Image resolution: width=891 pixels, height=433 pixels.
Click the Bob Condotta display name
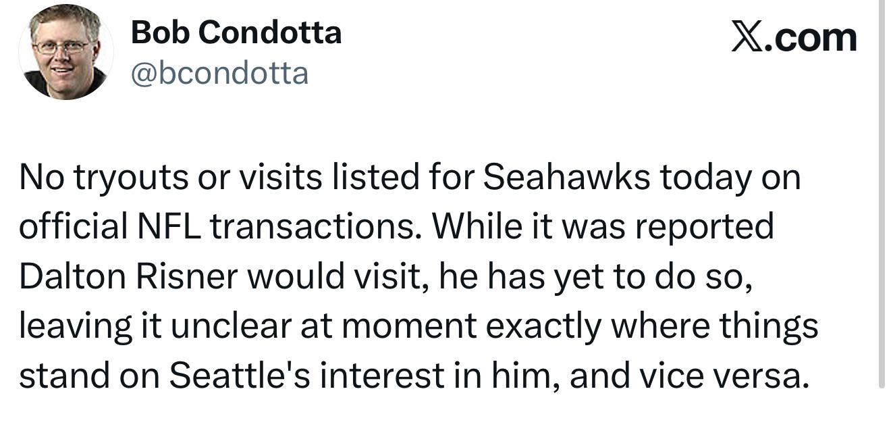click(236, 32)
